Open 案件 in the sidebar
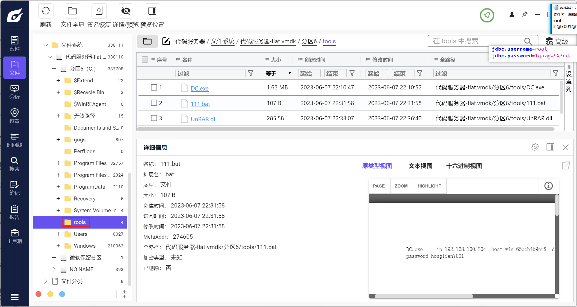The width and height of the screenshot is (577, 307). tap(15, 44)
